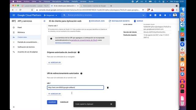The height and width of the screenshot is (110, 196).
Task: Open Spotify from the dock
Action: pyautogui.click(x=183, y=30)
